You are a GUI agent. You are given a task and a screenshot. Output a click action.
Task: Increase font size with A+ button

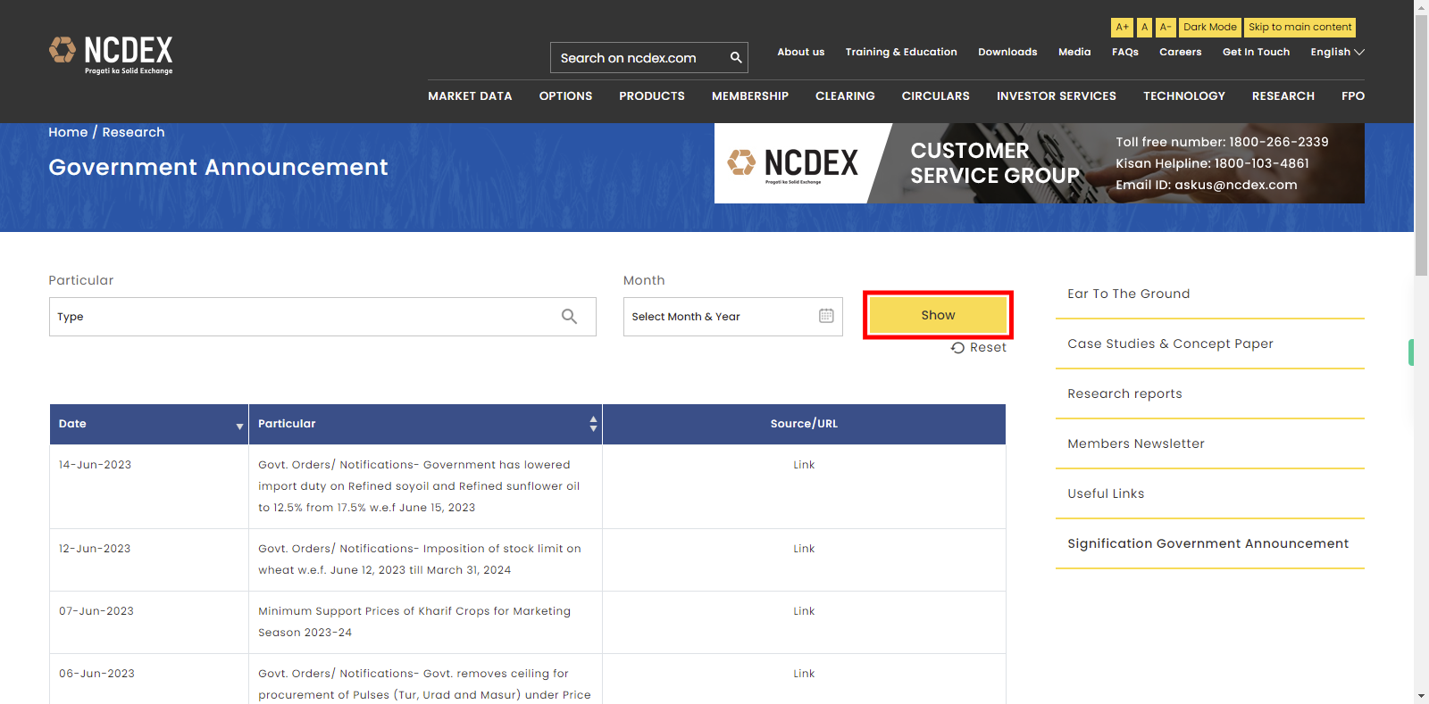[1122, 27]
